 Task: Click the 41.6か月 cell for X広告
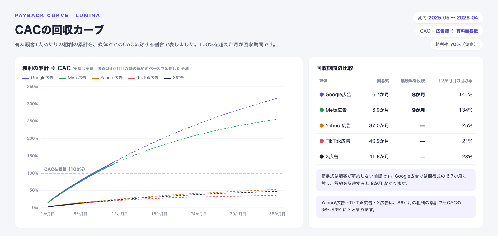click(x=379, y=157)
